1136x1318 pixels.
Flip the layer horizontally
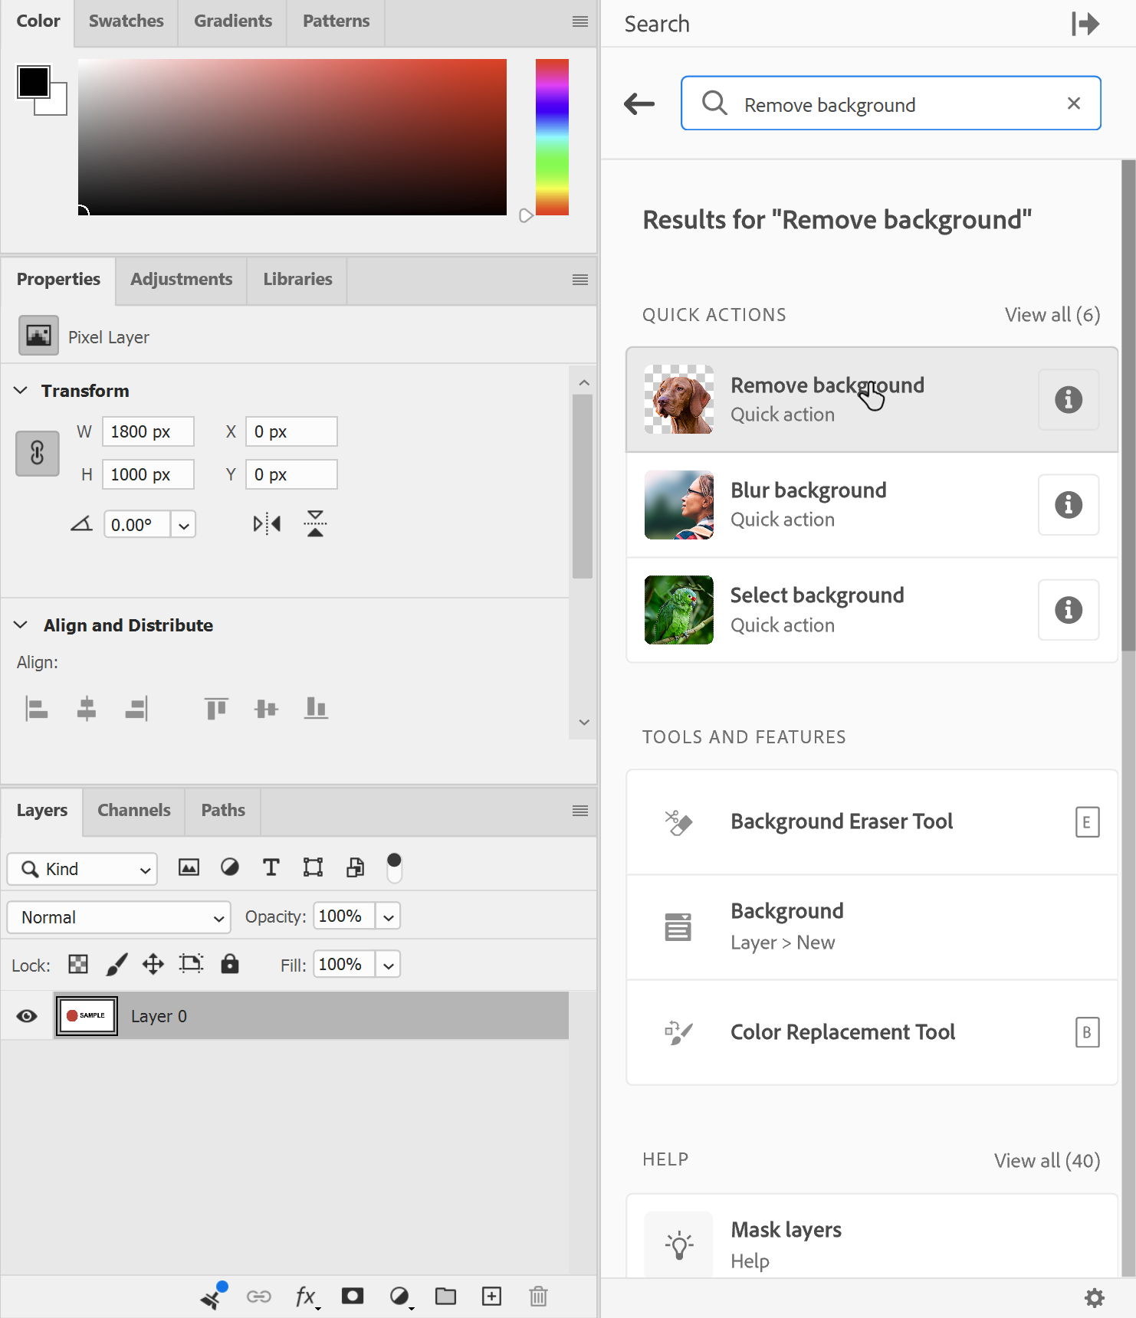(267, 524)
